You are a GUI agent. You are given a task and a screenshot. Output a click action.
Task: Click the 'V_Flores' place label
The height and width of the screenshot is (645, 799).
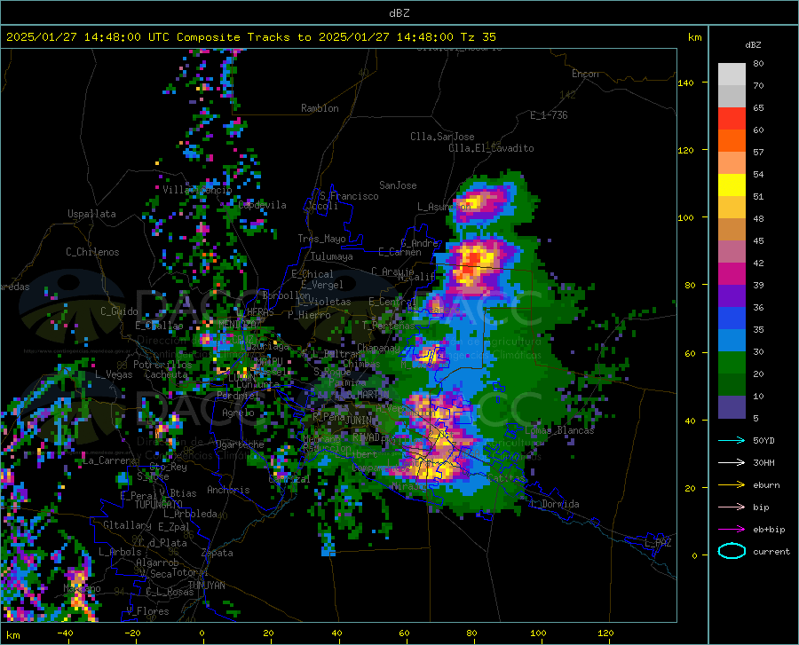tap(147, 611)
